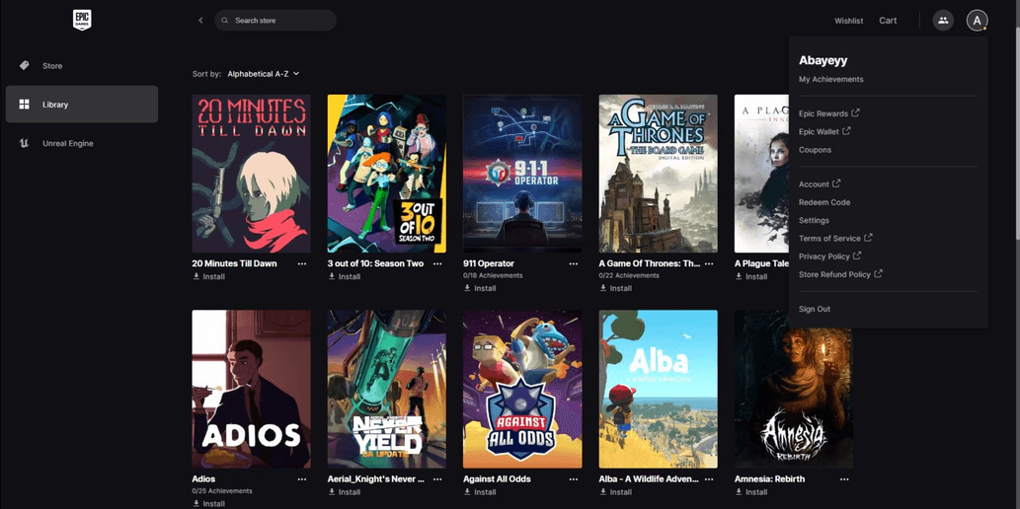The height and width of the screenshot is (509, 1020).
Task: Install 3 out of 10: Season Two
Action: click(345, 276)
